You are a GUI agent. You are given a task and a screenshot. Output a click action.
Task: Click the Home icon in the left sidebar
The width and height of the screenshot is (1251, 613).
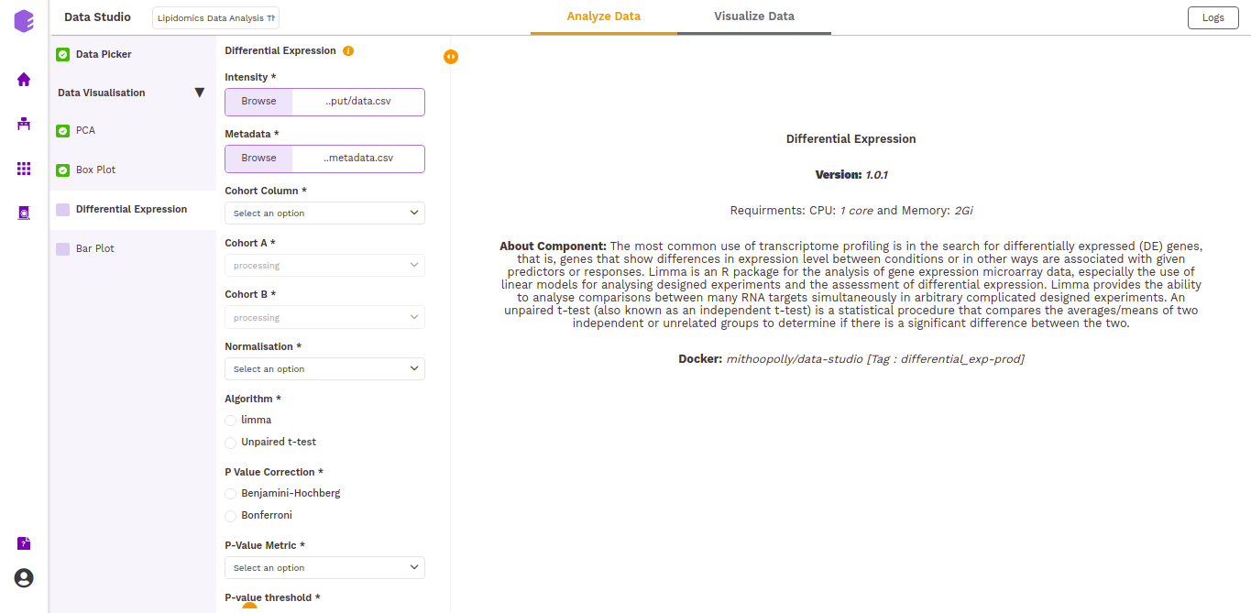click(x=23, y=80)
